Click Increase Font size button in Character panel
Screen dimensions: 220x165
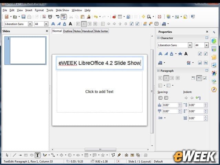(x=200, y=54)
